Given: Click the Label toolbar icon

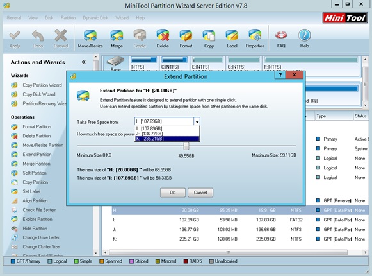Looking at the screenshot, I should 232,39.
